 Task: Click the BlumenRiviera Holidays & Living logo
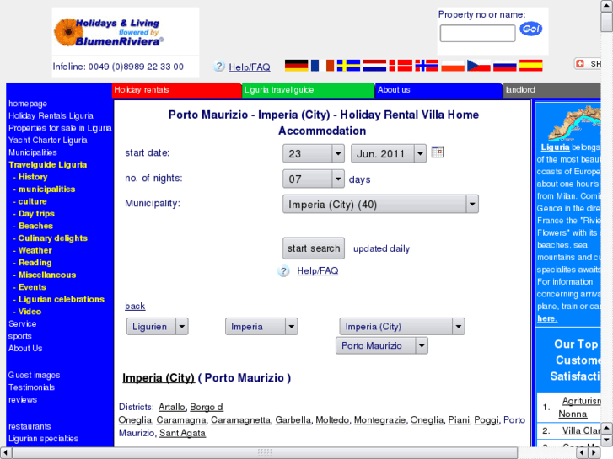(x=109, y=32)
